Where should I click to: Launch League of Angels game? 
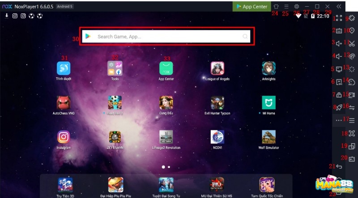click(x=217, y=71)
